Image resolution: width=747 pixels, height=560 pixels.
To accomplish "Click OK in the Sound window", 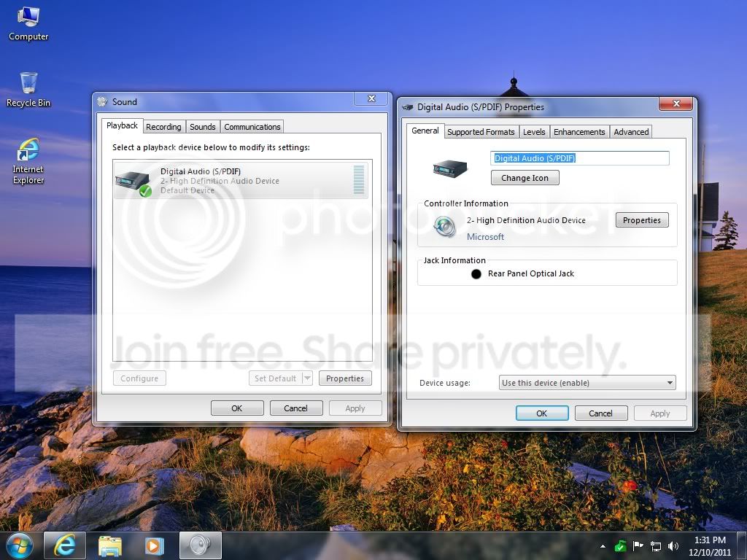I will [237, 408].
